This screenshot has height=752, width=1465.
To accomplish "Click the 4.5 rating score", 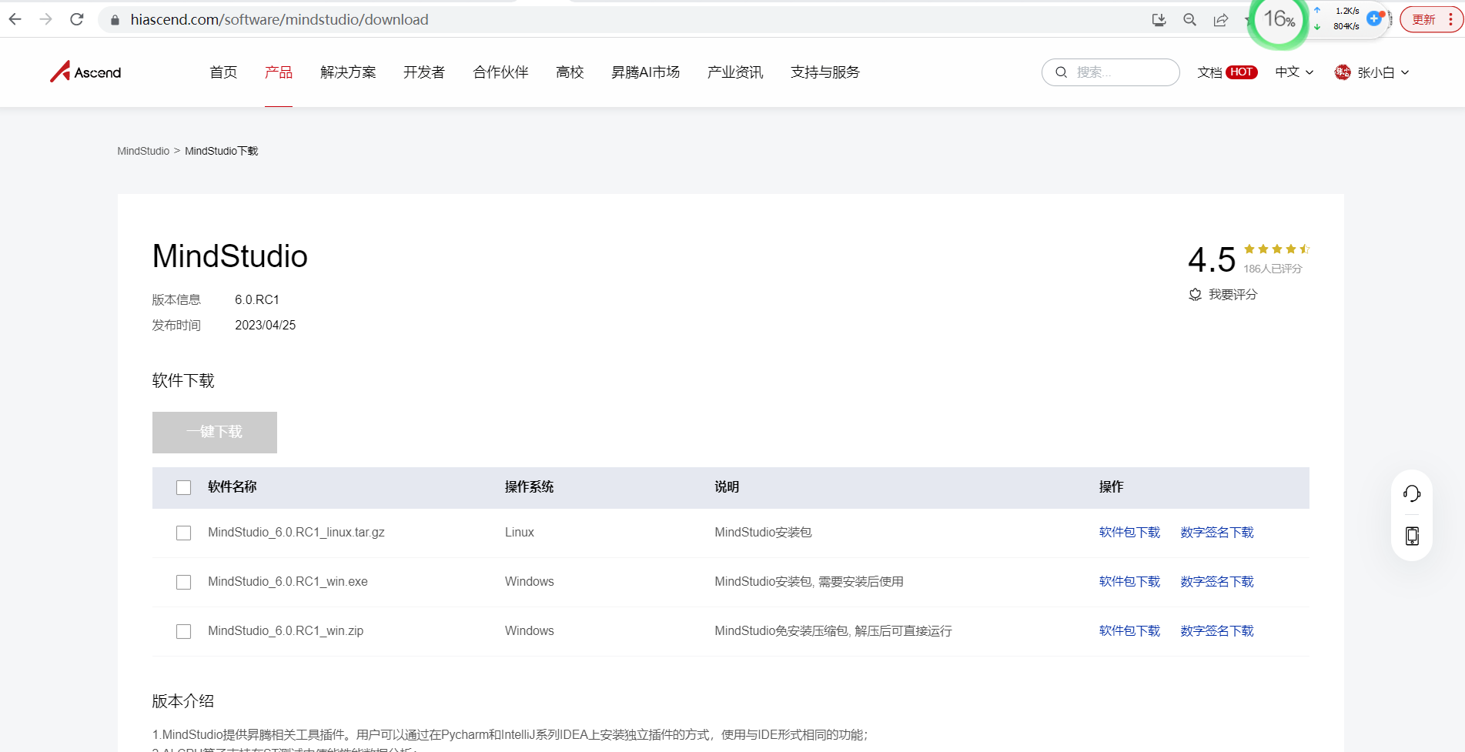I will [1212, 260].
